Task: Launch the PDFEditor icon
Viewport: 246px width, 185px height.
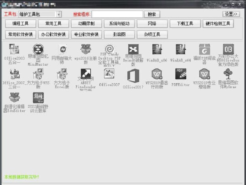Action: [x=181, y=74]
